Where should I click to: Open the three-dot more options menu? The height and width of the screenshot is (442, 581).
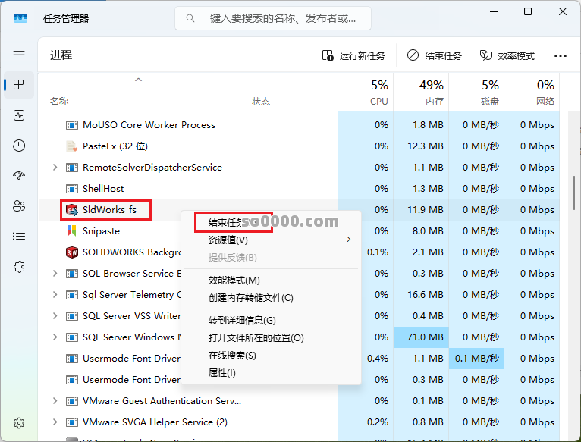pos(561,56)
